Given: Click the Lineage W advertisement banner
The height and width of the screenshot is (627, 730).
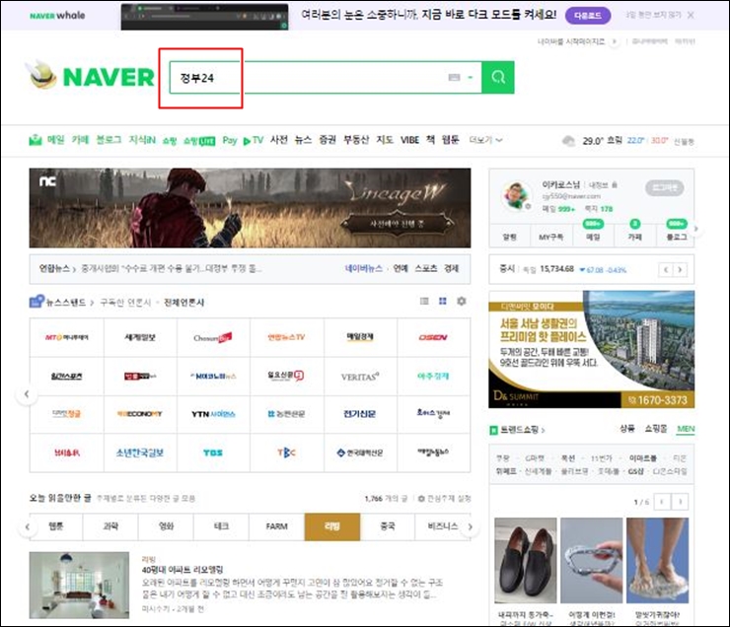Looking at the screenshot, I should [x=250, y=208].
